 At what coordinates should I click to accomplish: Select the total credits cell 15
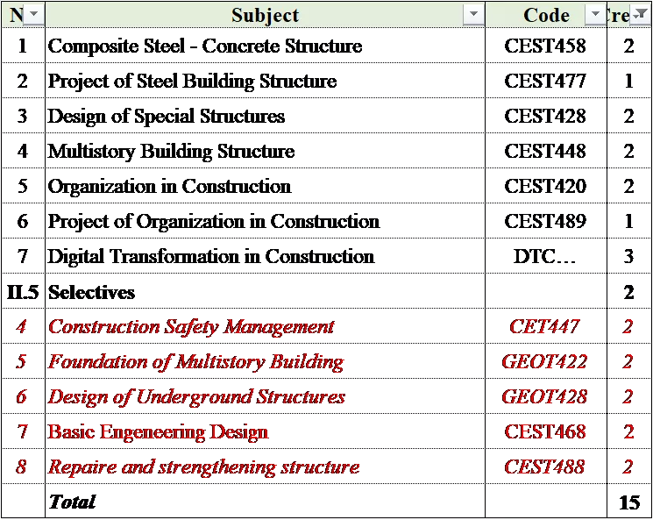point(629,502)
